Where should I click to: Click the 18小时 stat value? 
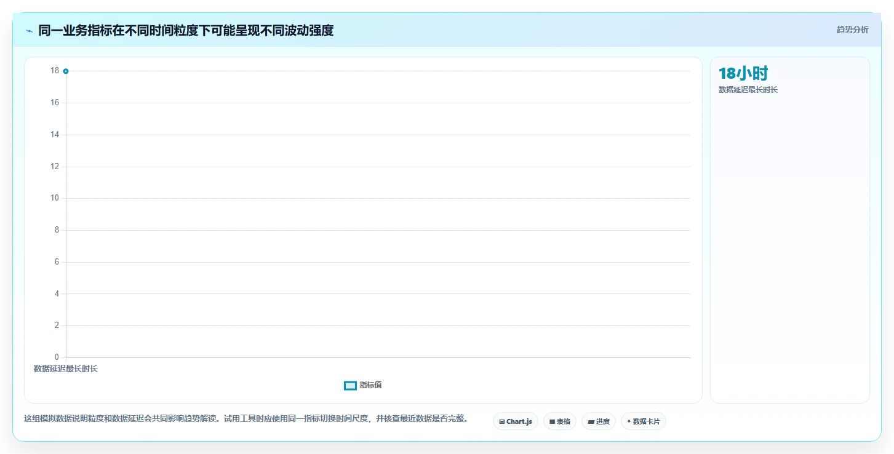click(x=743, y=73)
